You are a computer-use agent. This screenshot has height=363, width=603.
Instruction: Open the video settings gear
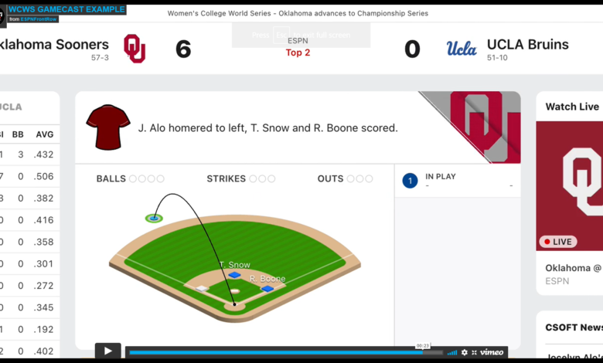pos(465,352)
